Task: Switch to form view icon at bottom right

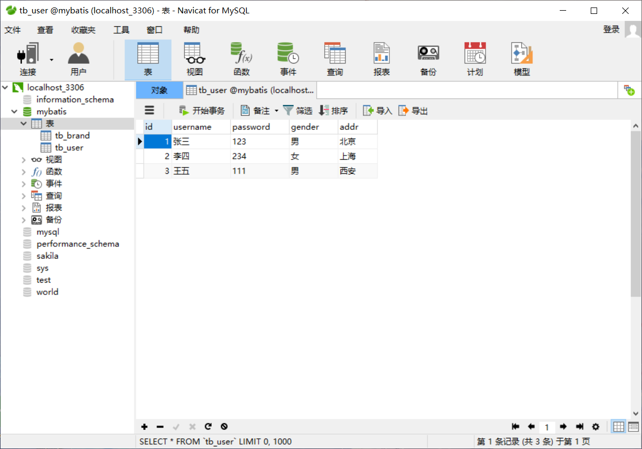Action: pos(633,427)
